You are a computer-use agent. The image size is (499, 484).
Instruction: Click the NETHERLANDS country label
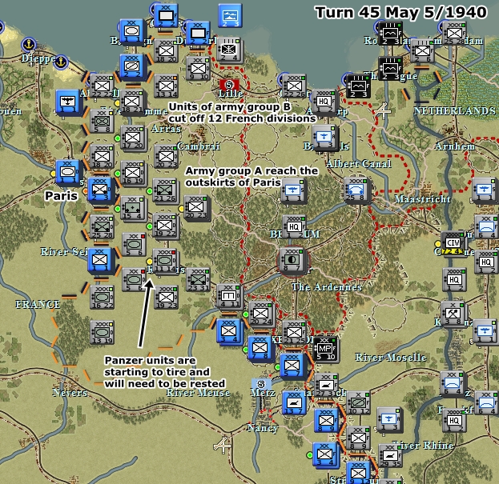pos(454,111)
